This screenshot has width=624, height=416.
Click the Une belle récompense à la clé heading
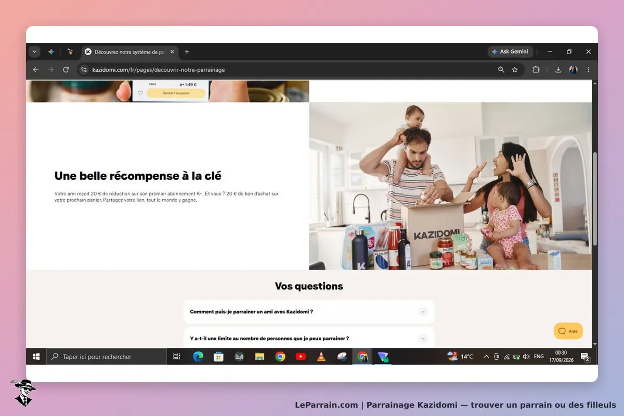click(x=138, y=176)
